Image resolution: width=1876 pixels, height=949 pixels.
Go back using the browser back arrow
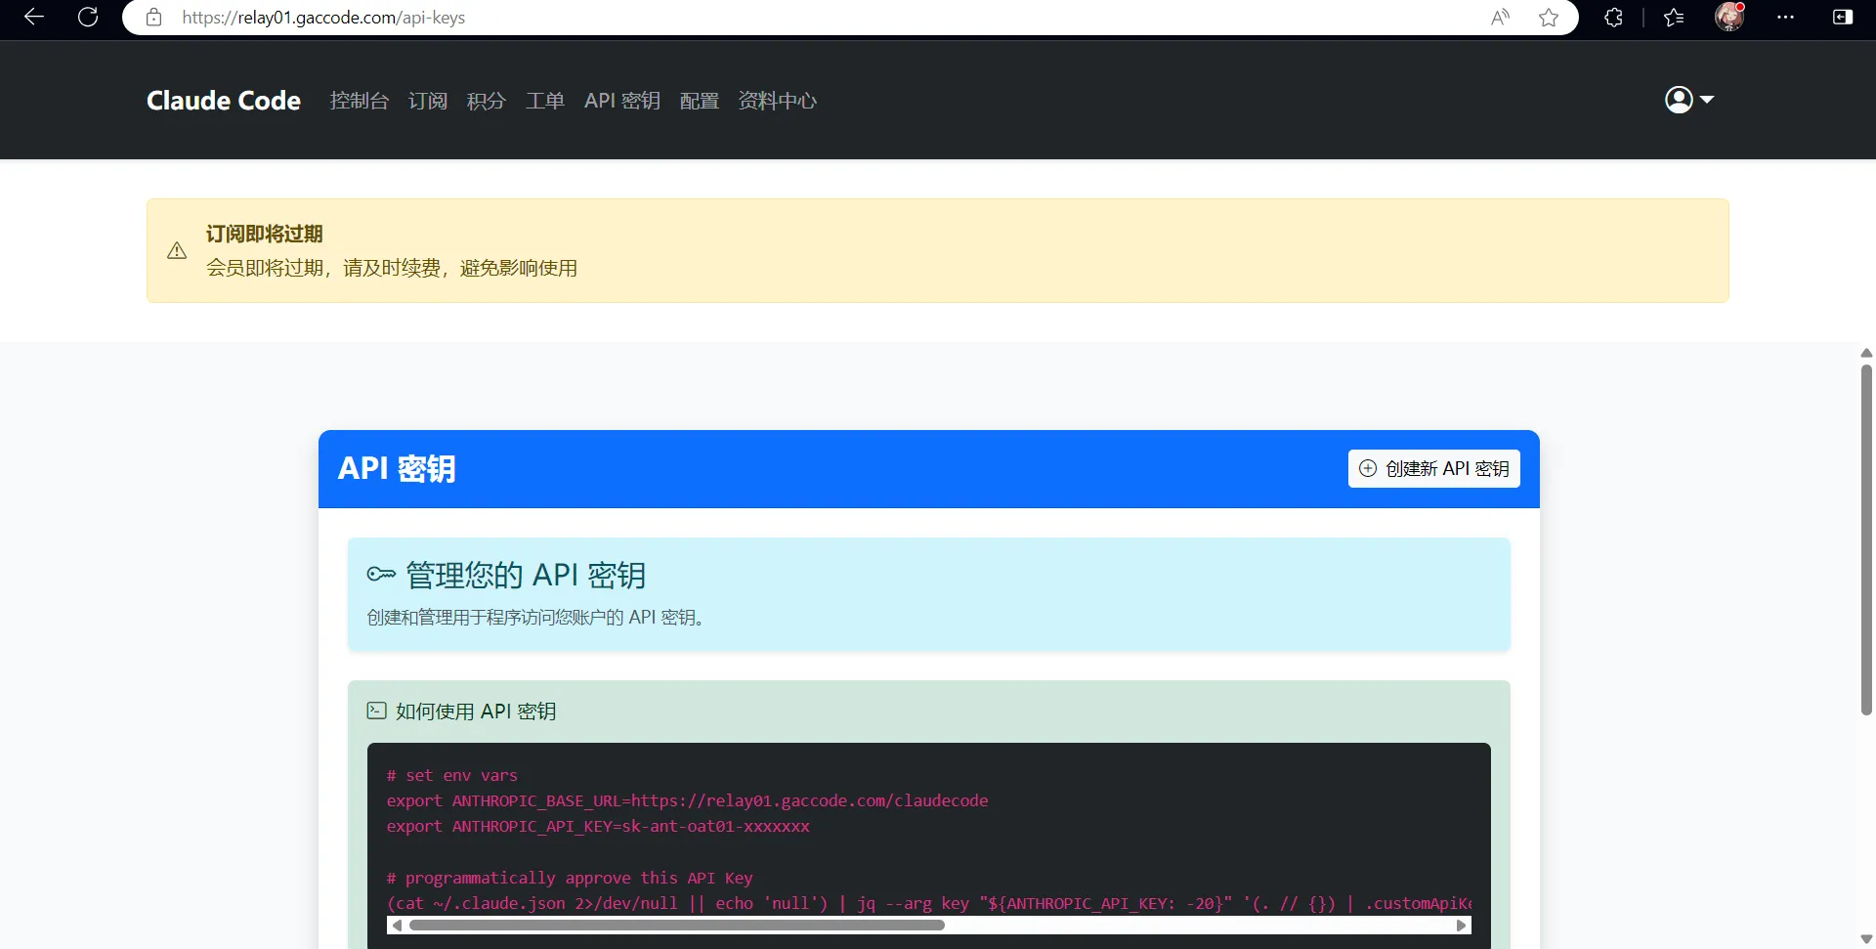pos(34,17)
